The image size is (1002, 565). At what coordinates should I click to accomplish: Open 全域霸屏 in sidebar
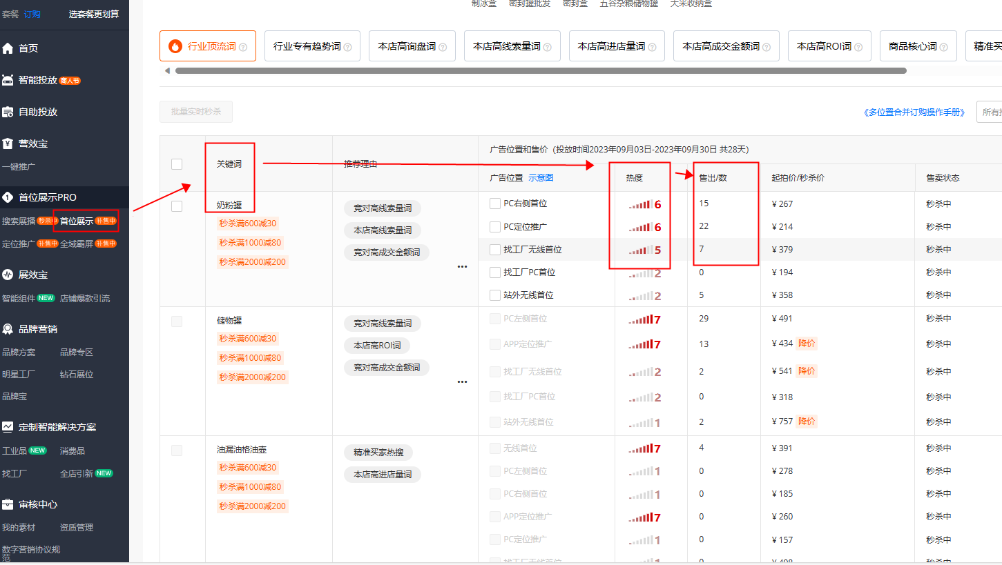coord(76,244)
